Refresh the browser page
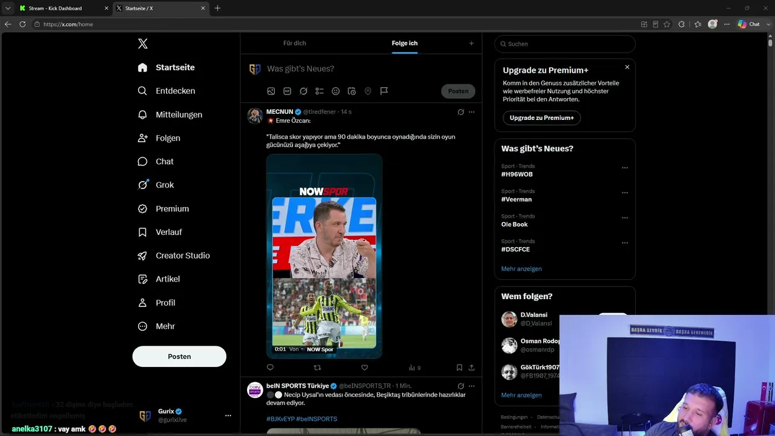775x436 pixels. [22, 24]
